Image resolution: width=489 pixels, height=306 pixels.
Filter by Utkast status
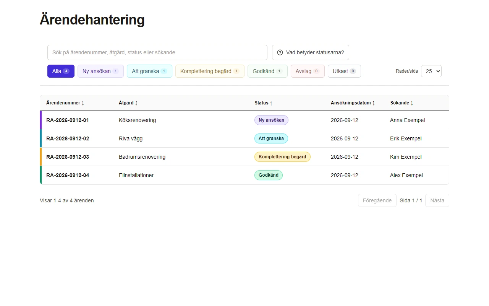344,71
